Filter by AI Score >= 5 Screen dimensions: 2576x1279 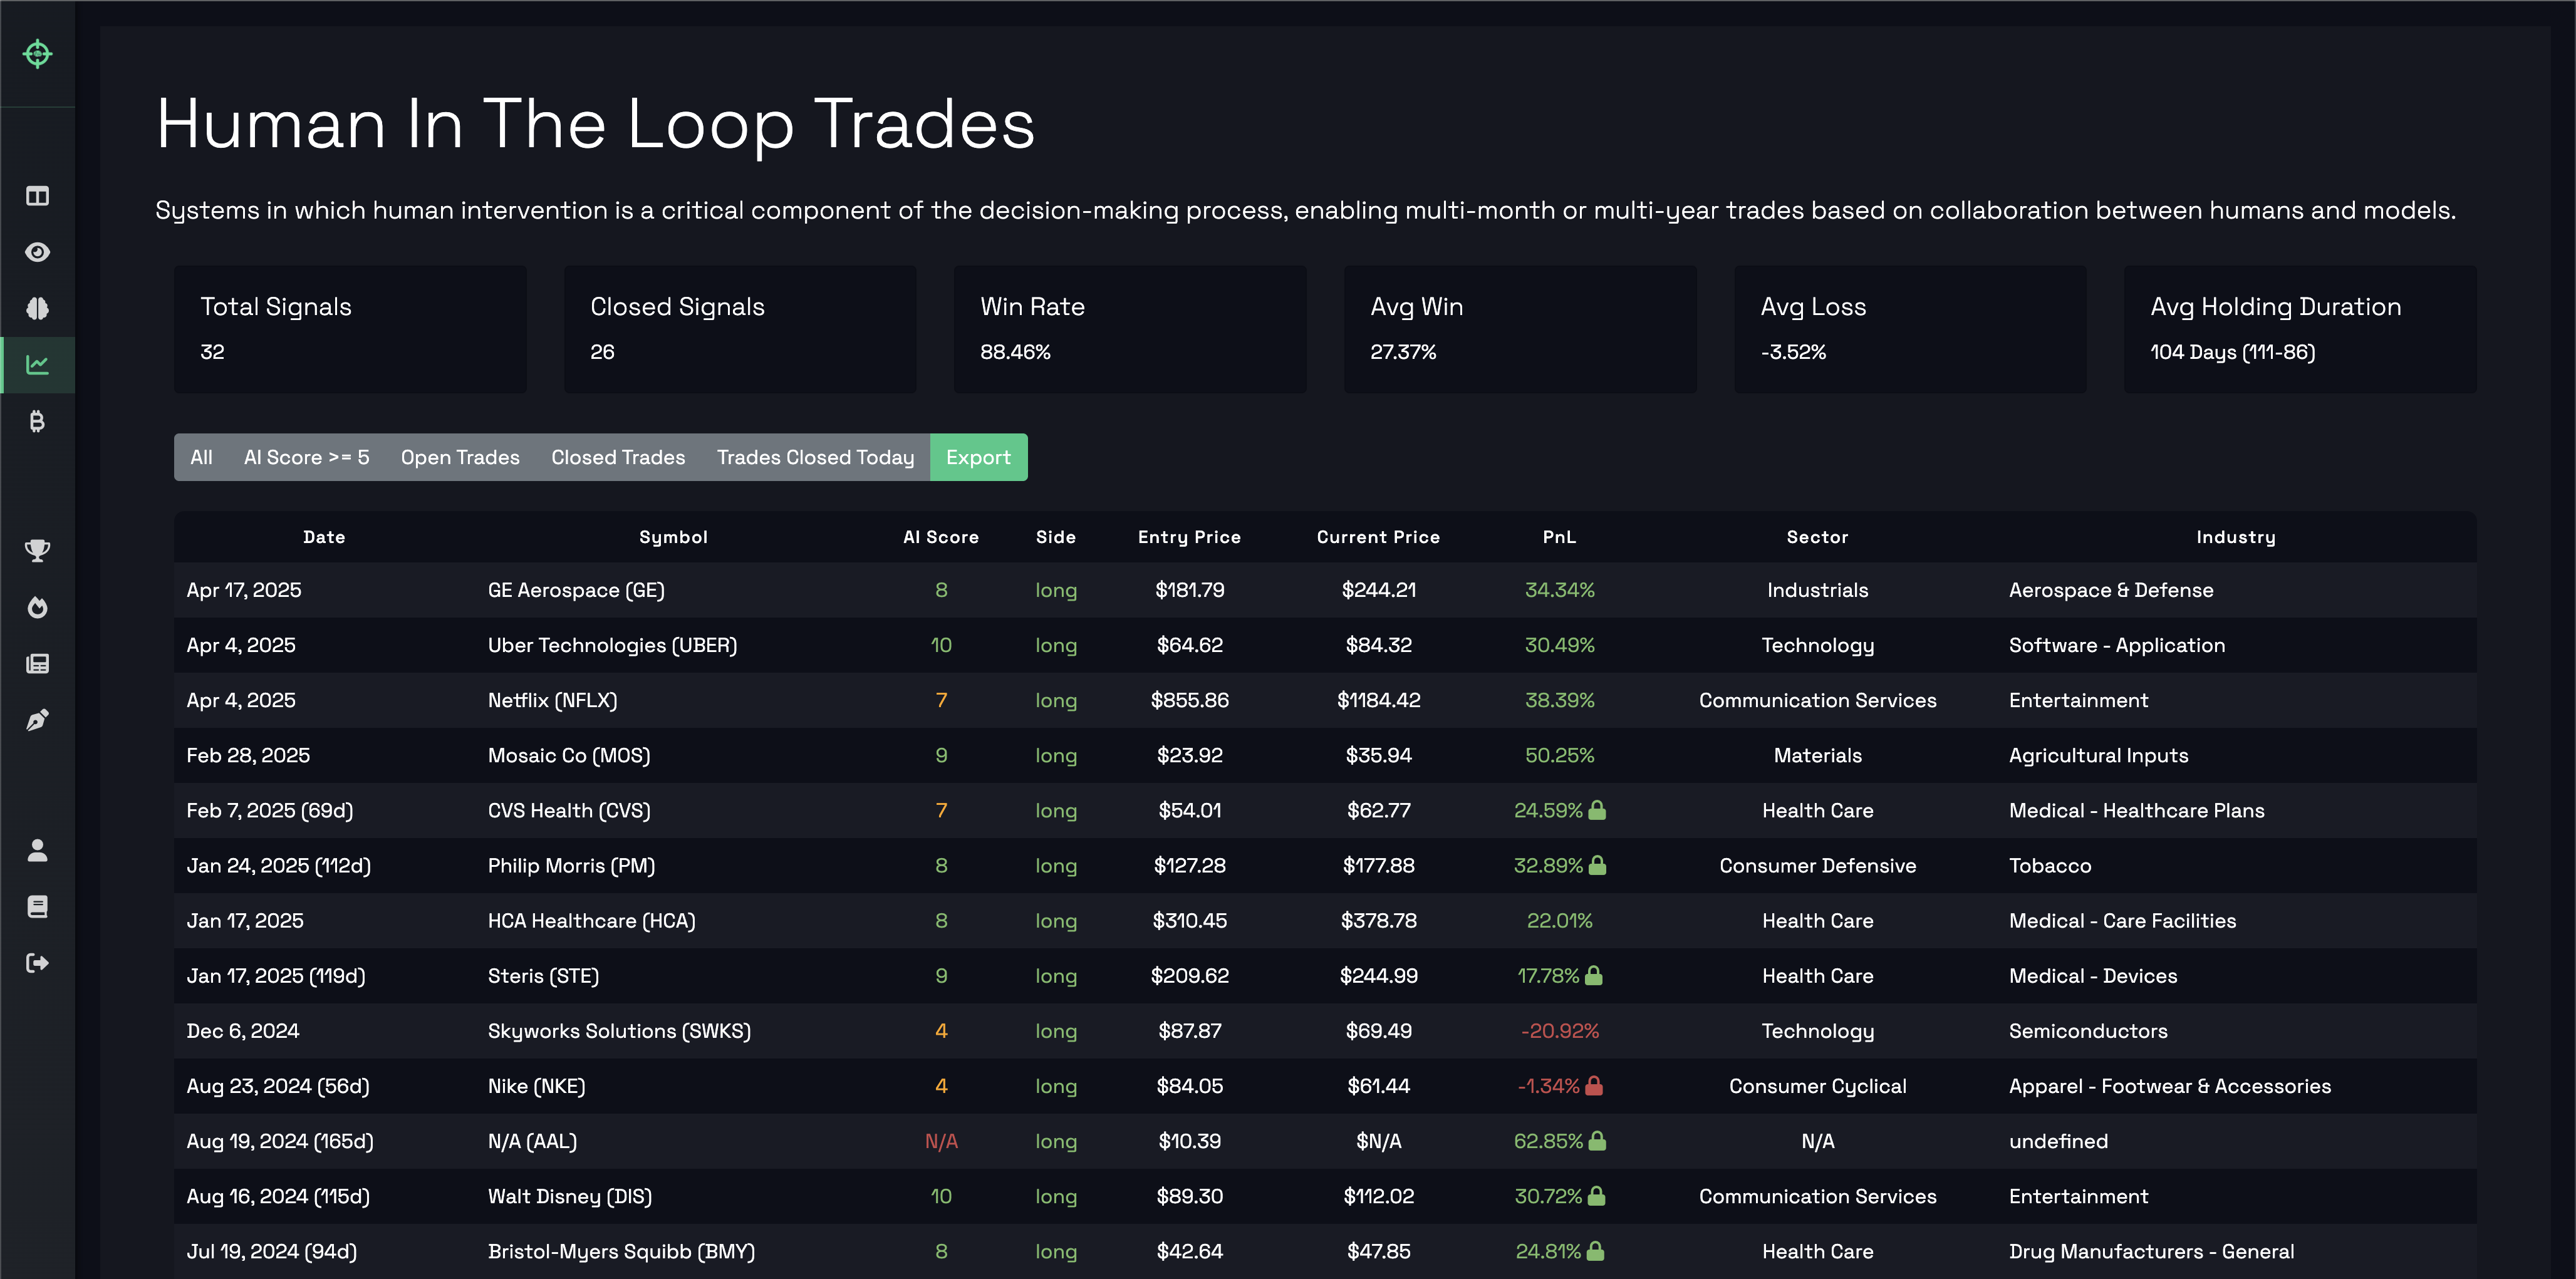click(x=306, y=457)
